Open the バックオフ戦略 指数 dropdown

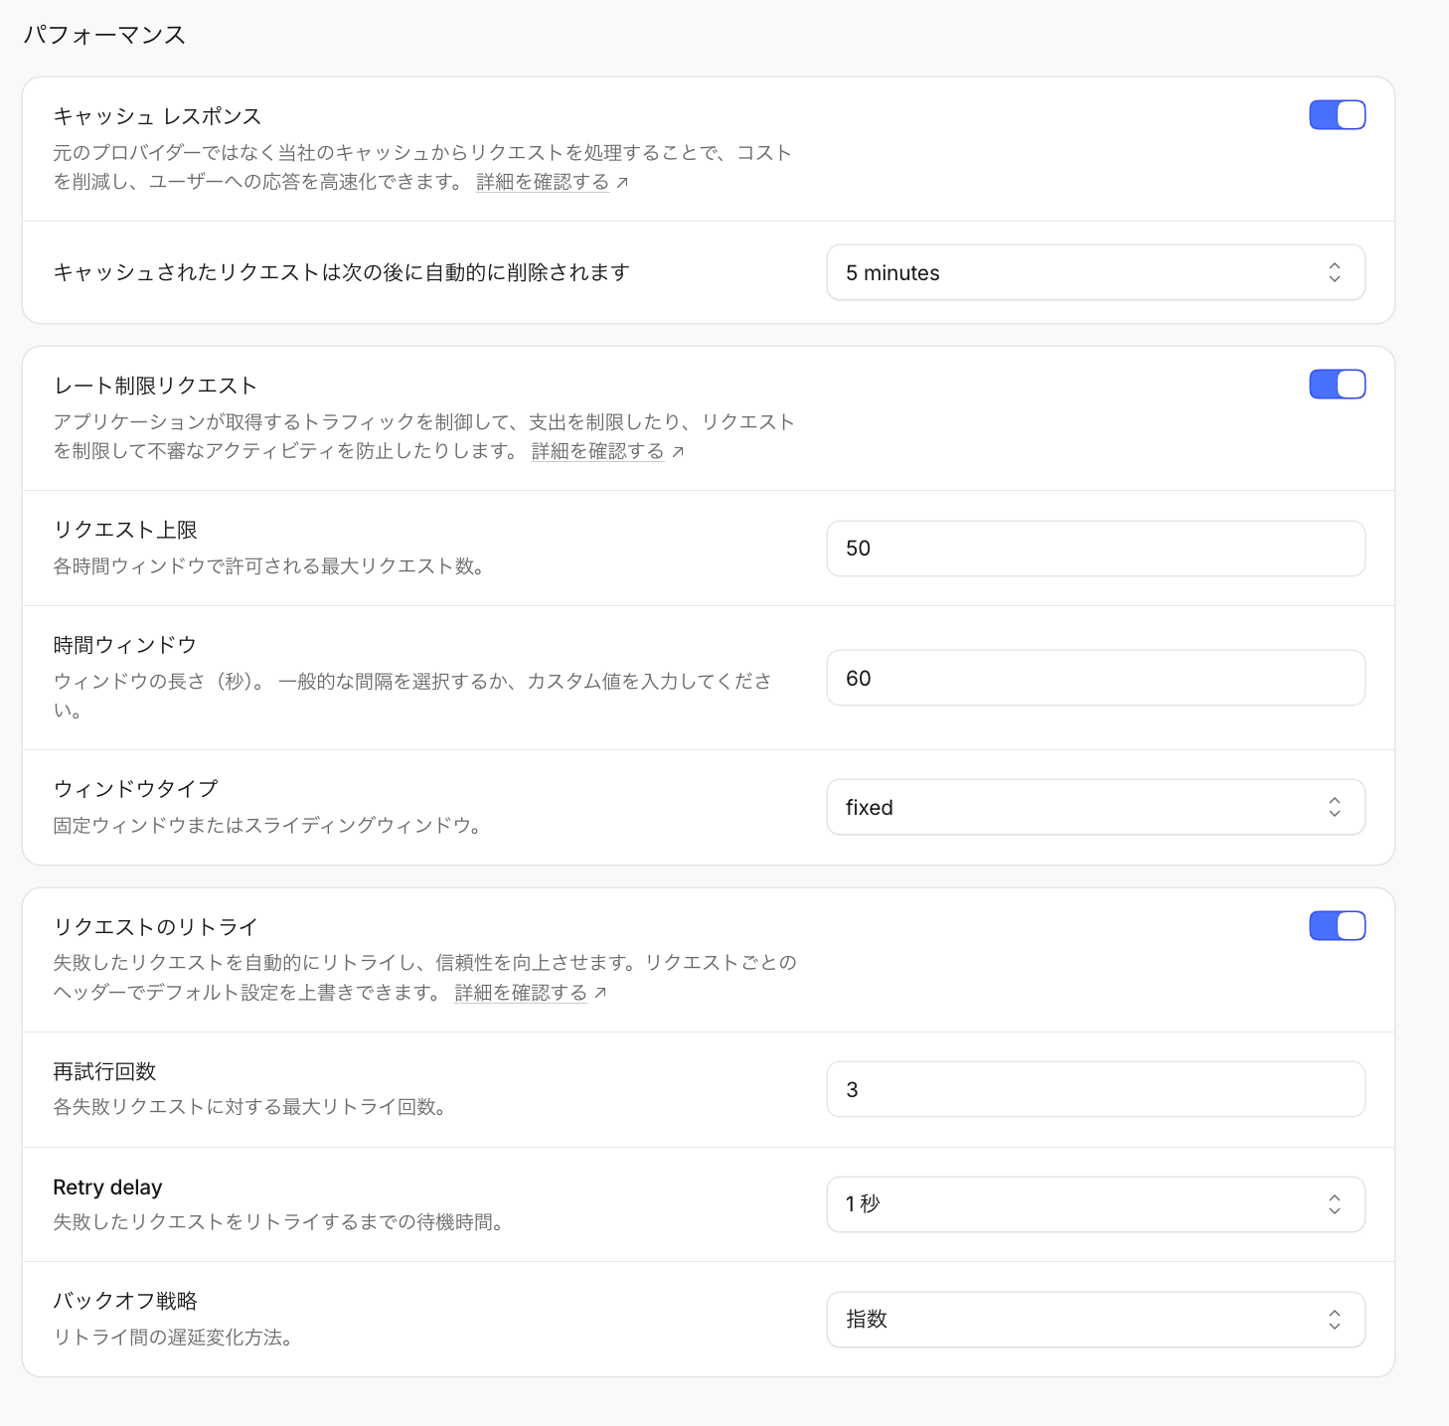coord(1095,1320)
